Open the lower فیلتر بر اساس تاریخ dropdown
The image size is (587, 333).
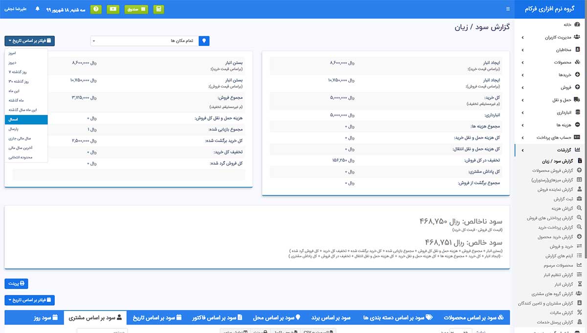30,300
